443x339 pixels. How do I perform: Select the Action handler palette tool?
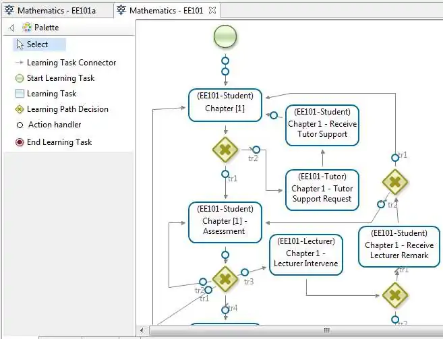(54, 125)
